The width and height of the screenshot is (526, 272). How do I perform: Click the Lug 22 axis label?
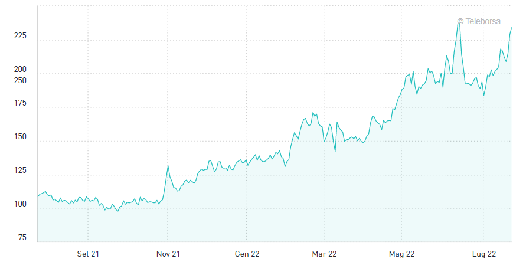coord(483,254)
